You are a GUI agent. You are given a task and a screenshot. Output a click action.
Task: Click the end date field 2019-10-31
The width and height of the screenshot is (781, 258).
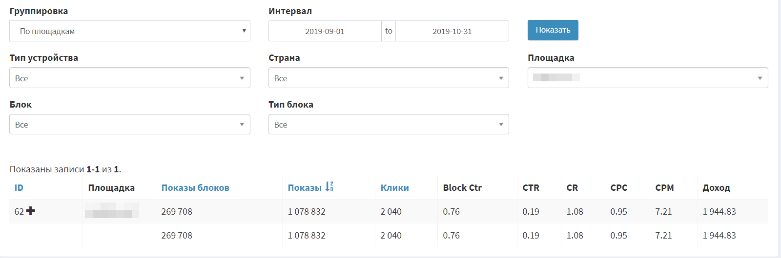click(x=452, y=31)
